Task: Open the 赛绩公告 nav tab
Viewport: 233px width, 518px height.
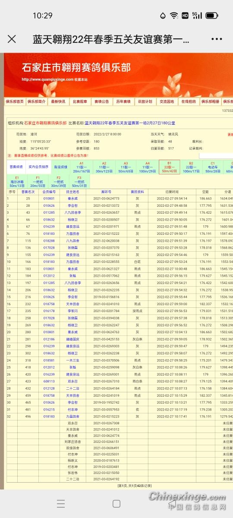Action: (102, 102)
